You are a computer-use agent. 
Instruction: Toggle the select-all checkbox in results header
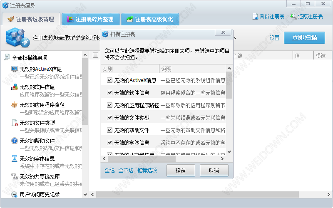click(x=96, y=55)
